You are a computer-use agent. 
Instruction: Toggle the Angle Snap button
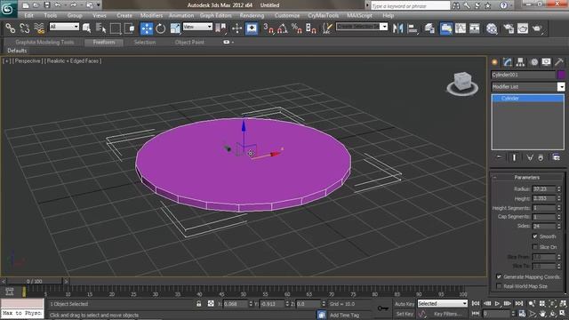(x=283, y=28)
